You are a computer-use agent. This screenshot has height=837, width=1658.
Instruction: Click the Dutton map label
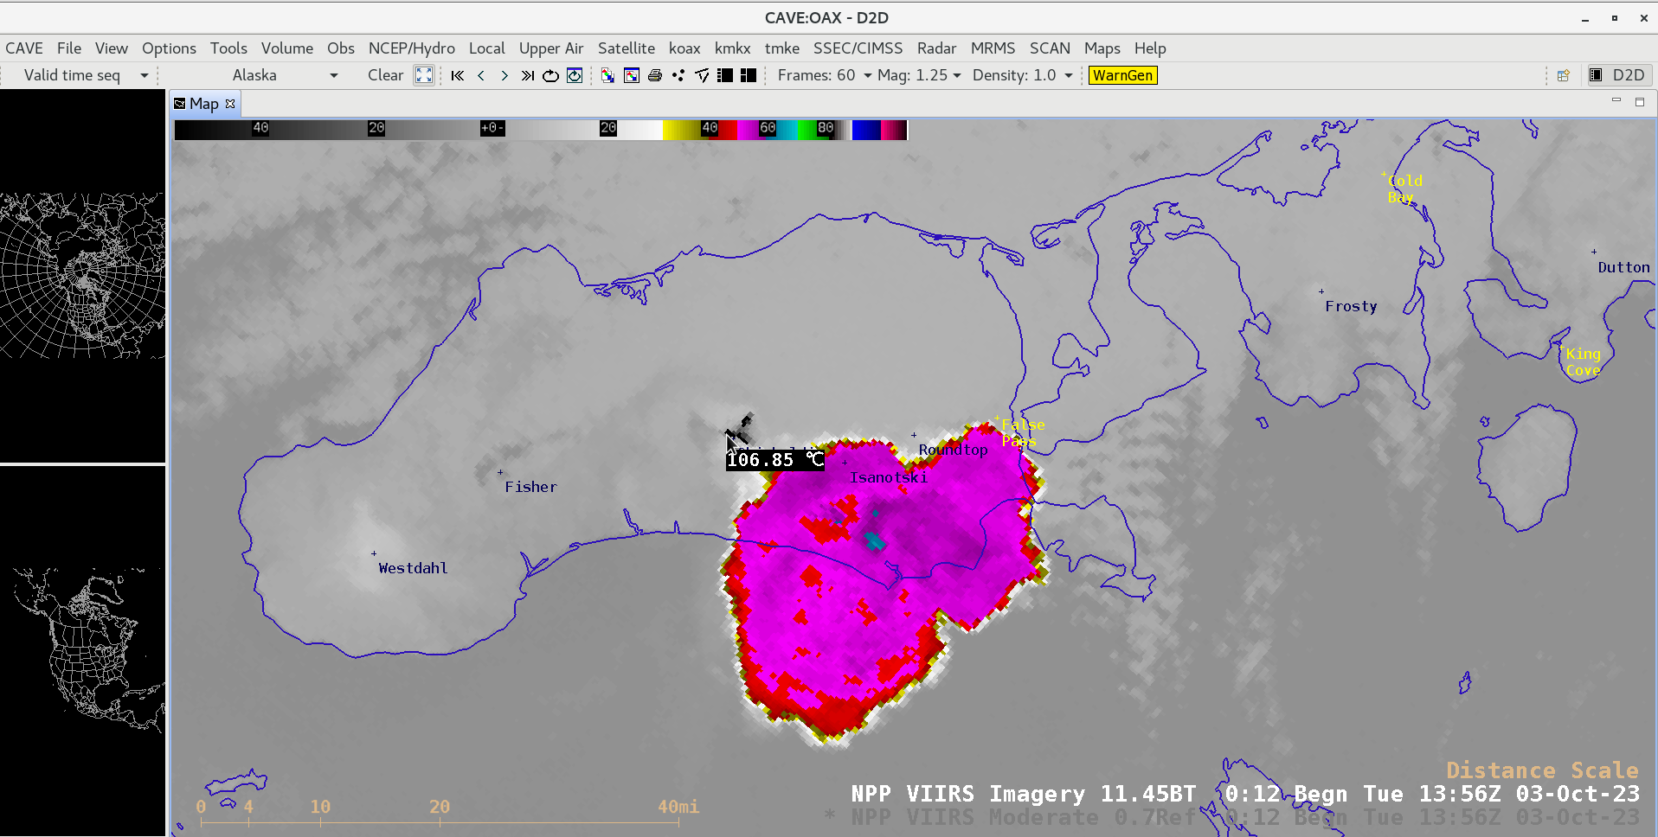[1623, 267]
